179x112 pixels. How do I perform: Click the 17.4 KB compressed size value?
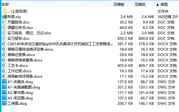coord(147,71)
